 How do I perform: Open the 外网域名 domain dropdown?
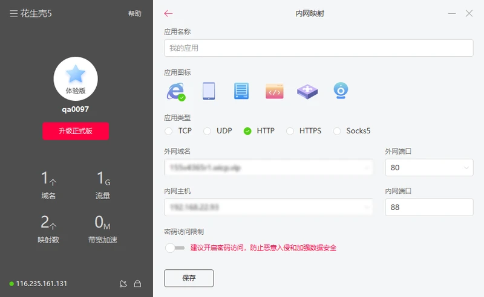[x=268, y=168]
